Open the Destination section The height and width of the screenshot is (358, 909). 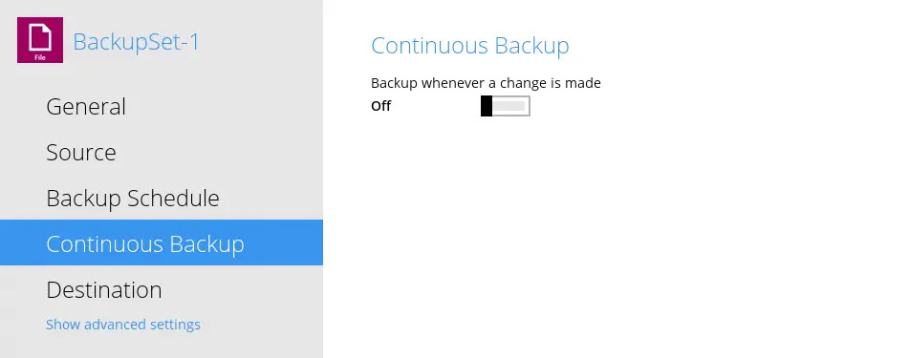104,289
